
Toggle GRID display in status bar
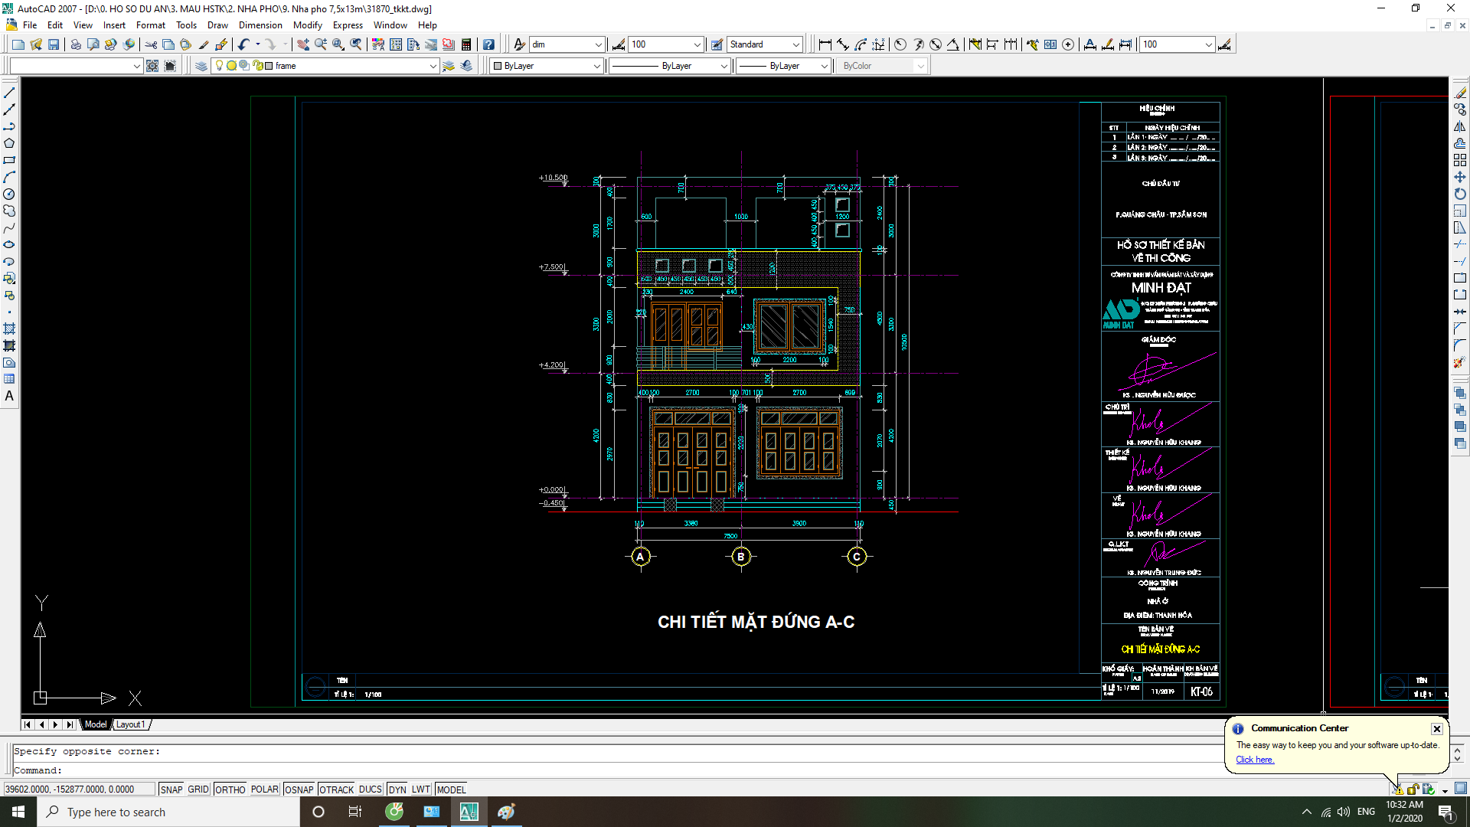click(x=198, y=789)
